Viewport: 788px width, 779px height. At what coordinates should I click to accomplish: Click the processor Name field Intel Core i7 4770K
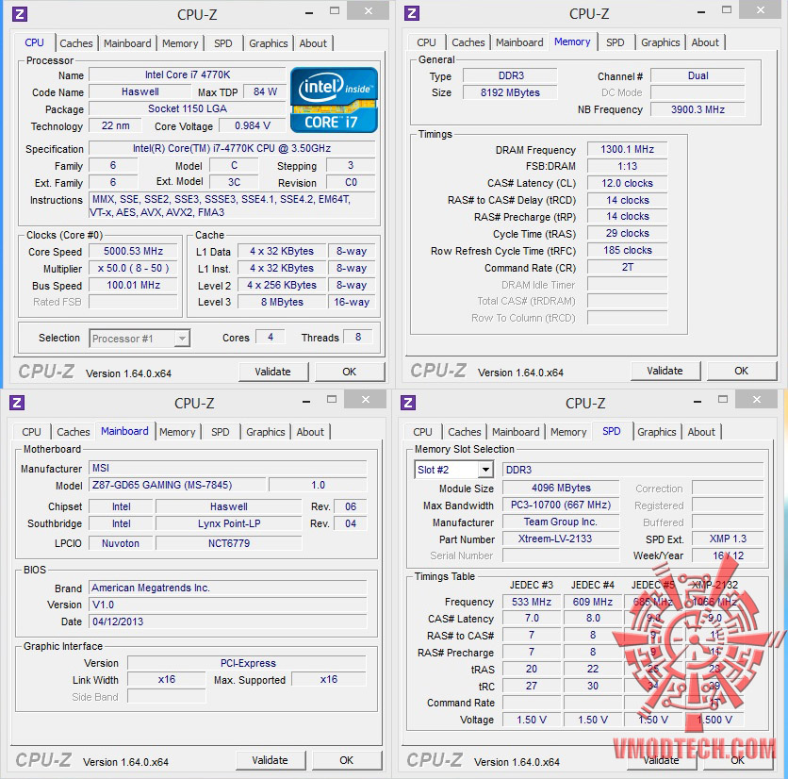point(188,75)
